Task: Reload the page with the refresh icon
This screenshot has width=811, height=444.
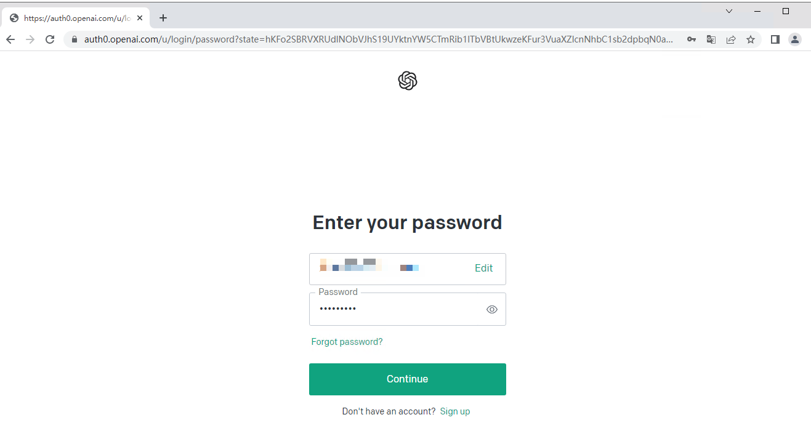Action: click(50, 39)
